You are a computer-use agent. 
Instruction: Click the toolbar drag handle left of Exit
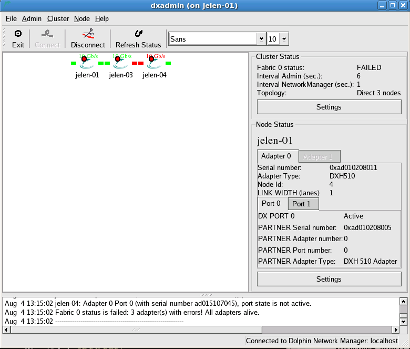(4, 38)
